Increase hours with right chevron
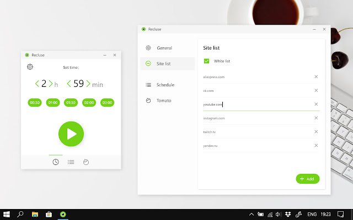This screenshot has width=353, height=220. (51, 84)
